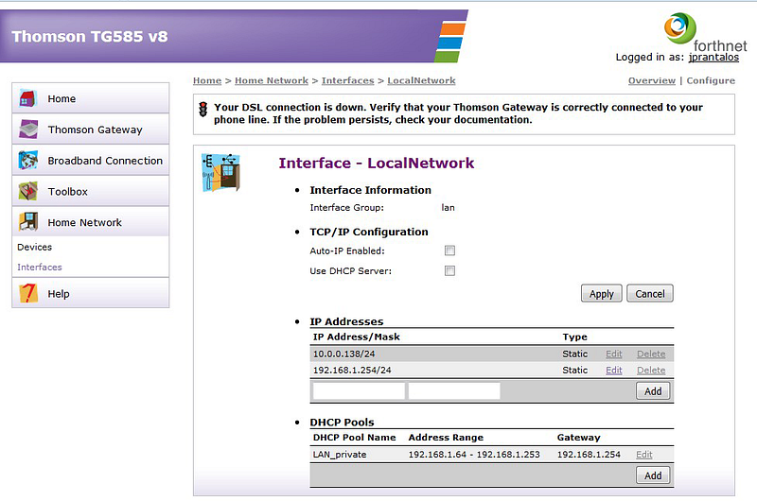Delete the 192.168.1.254/24 address
This screenshot has height=501, width=757.
pyautogui.click(x=651, y=371)
